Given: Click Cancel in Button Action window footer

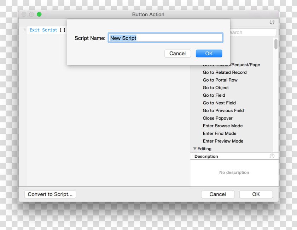Looking at the screenshot, I should tap(218, 194).
